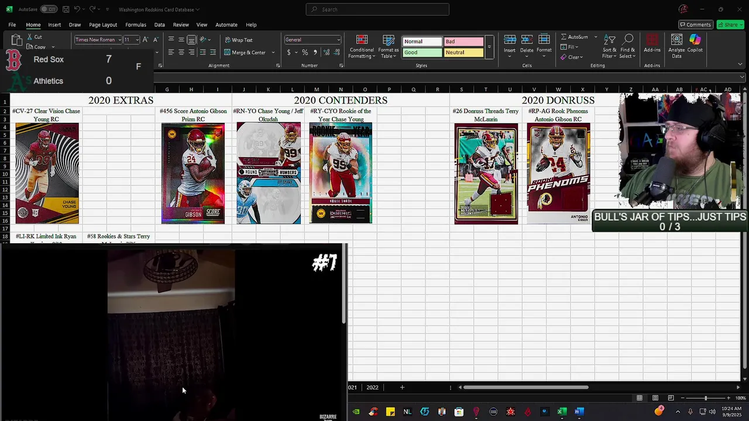The width and height of the screenshot is (749, 421).
Task: Apply the Neutral cell style
Action: (x=463, y=52)
